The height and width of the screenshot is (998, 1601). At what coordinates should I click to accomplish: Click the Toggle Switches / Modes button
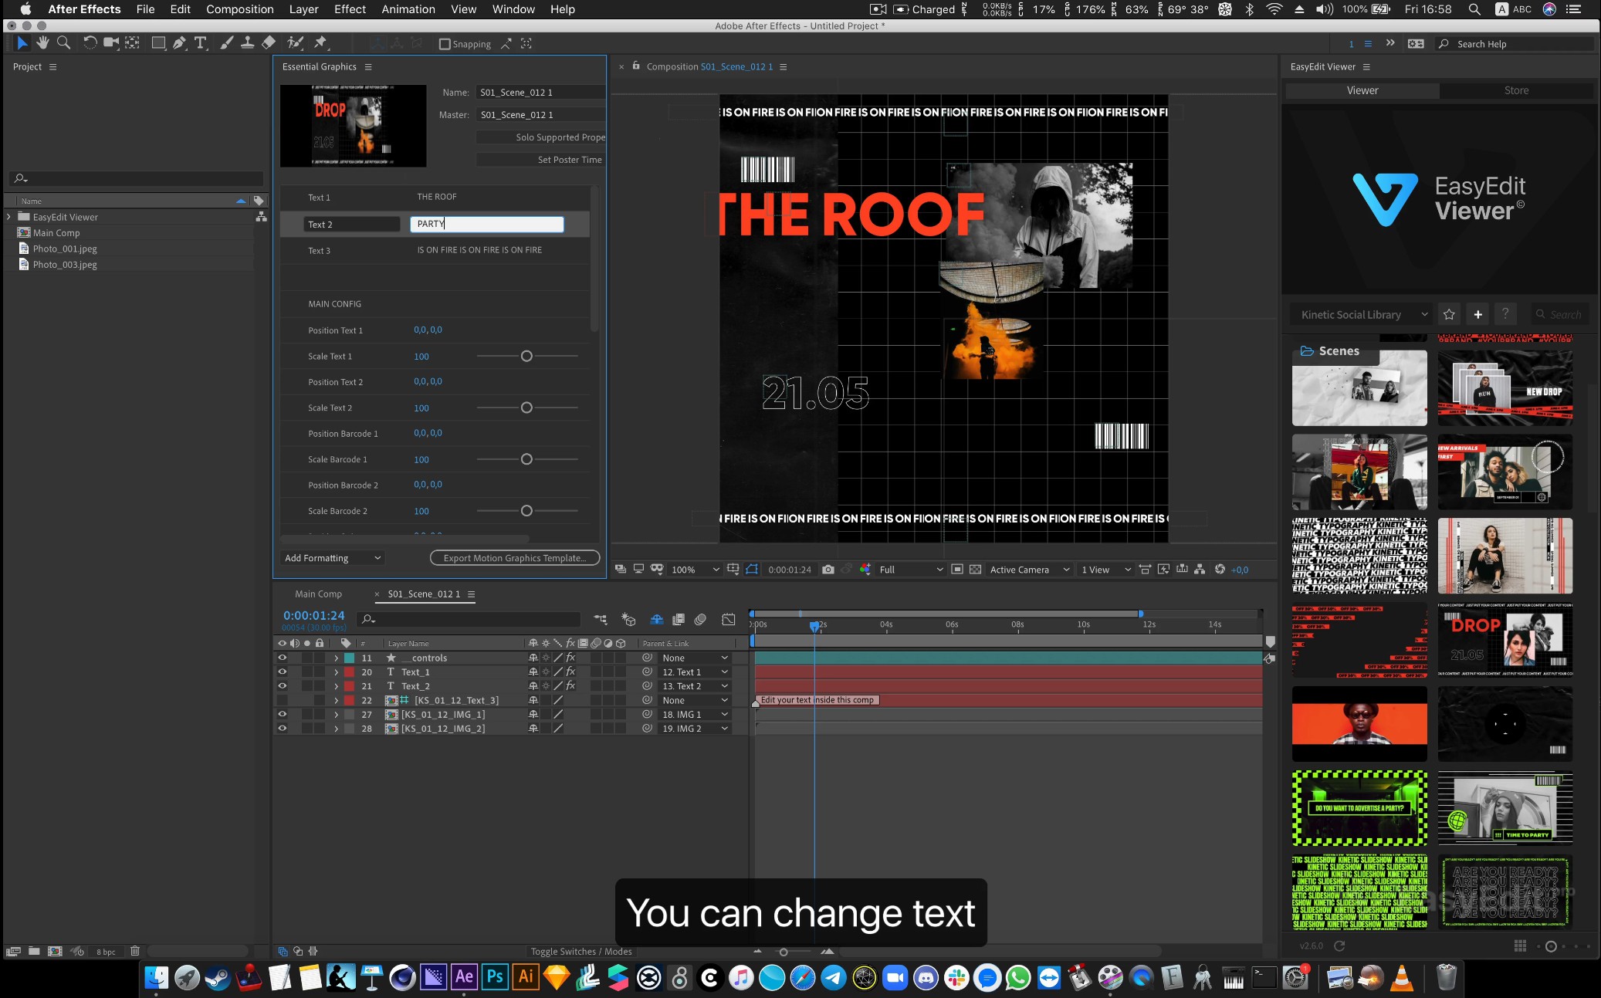point(581,951)
